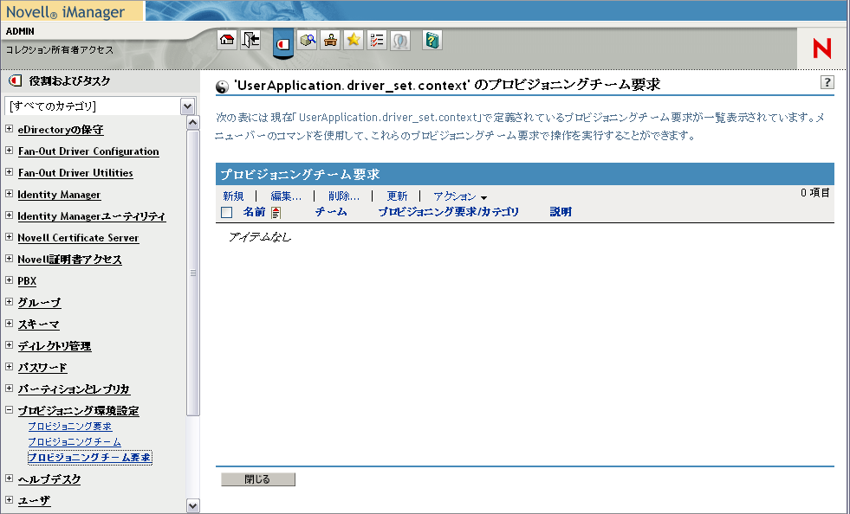Open the Preferences checklist icon
The width and height of the screenshot is (850, 514).
377,40
